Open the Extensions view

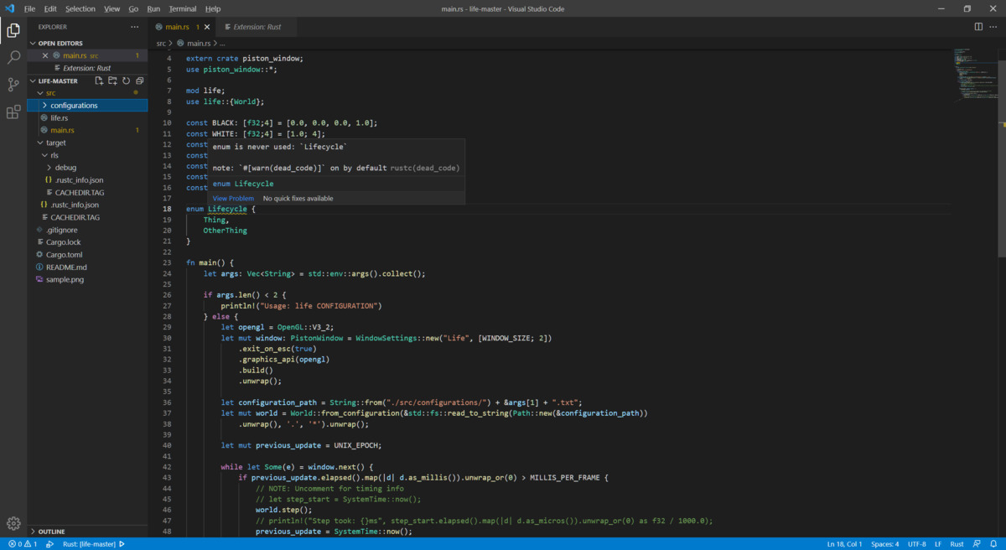(13, 112)
